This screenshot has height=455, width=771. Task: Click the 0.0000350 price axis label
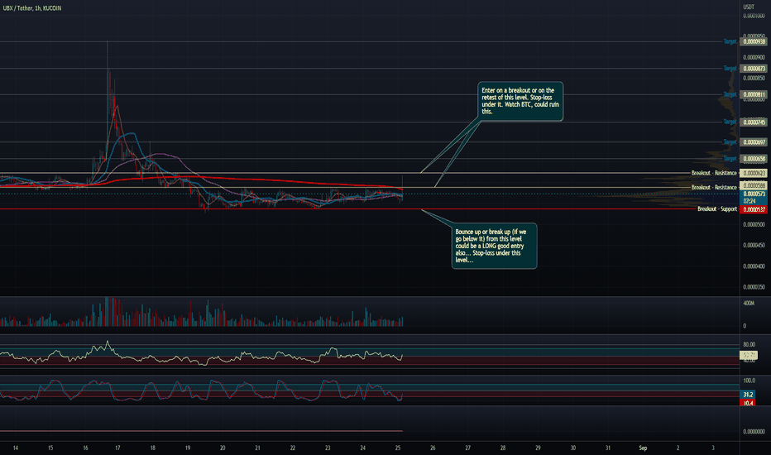click(x=754, y=287)
